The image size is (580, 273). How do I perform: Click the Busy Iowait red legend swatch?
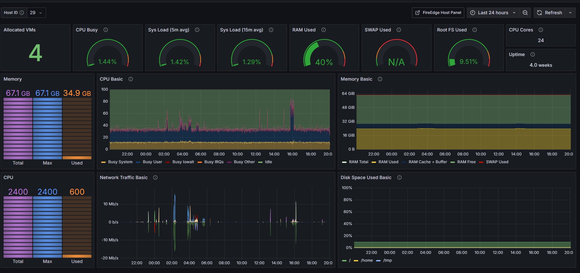(168, 162)
